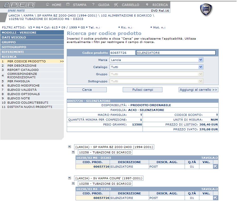Collapse TUBAZIONE DI SCARICO under SV KAPPA COUPE'

[x=73, y=183]
